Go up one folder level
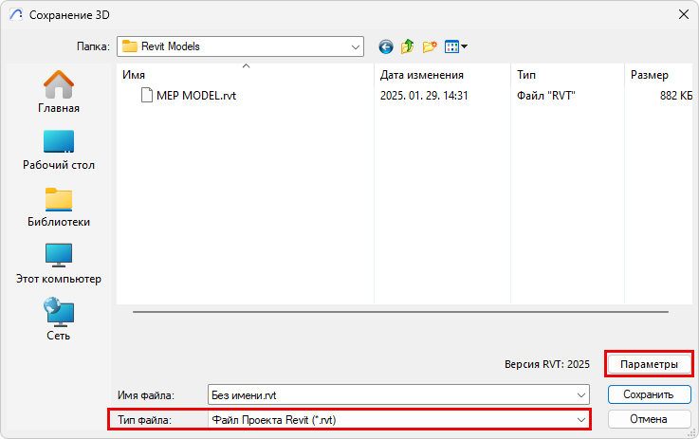Screen dimensions: 699x439 tap(407, 46)
